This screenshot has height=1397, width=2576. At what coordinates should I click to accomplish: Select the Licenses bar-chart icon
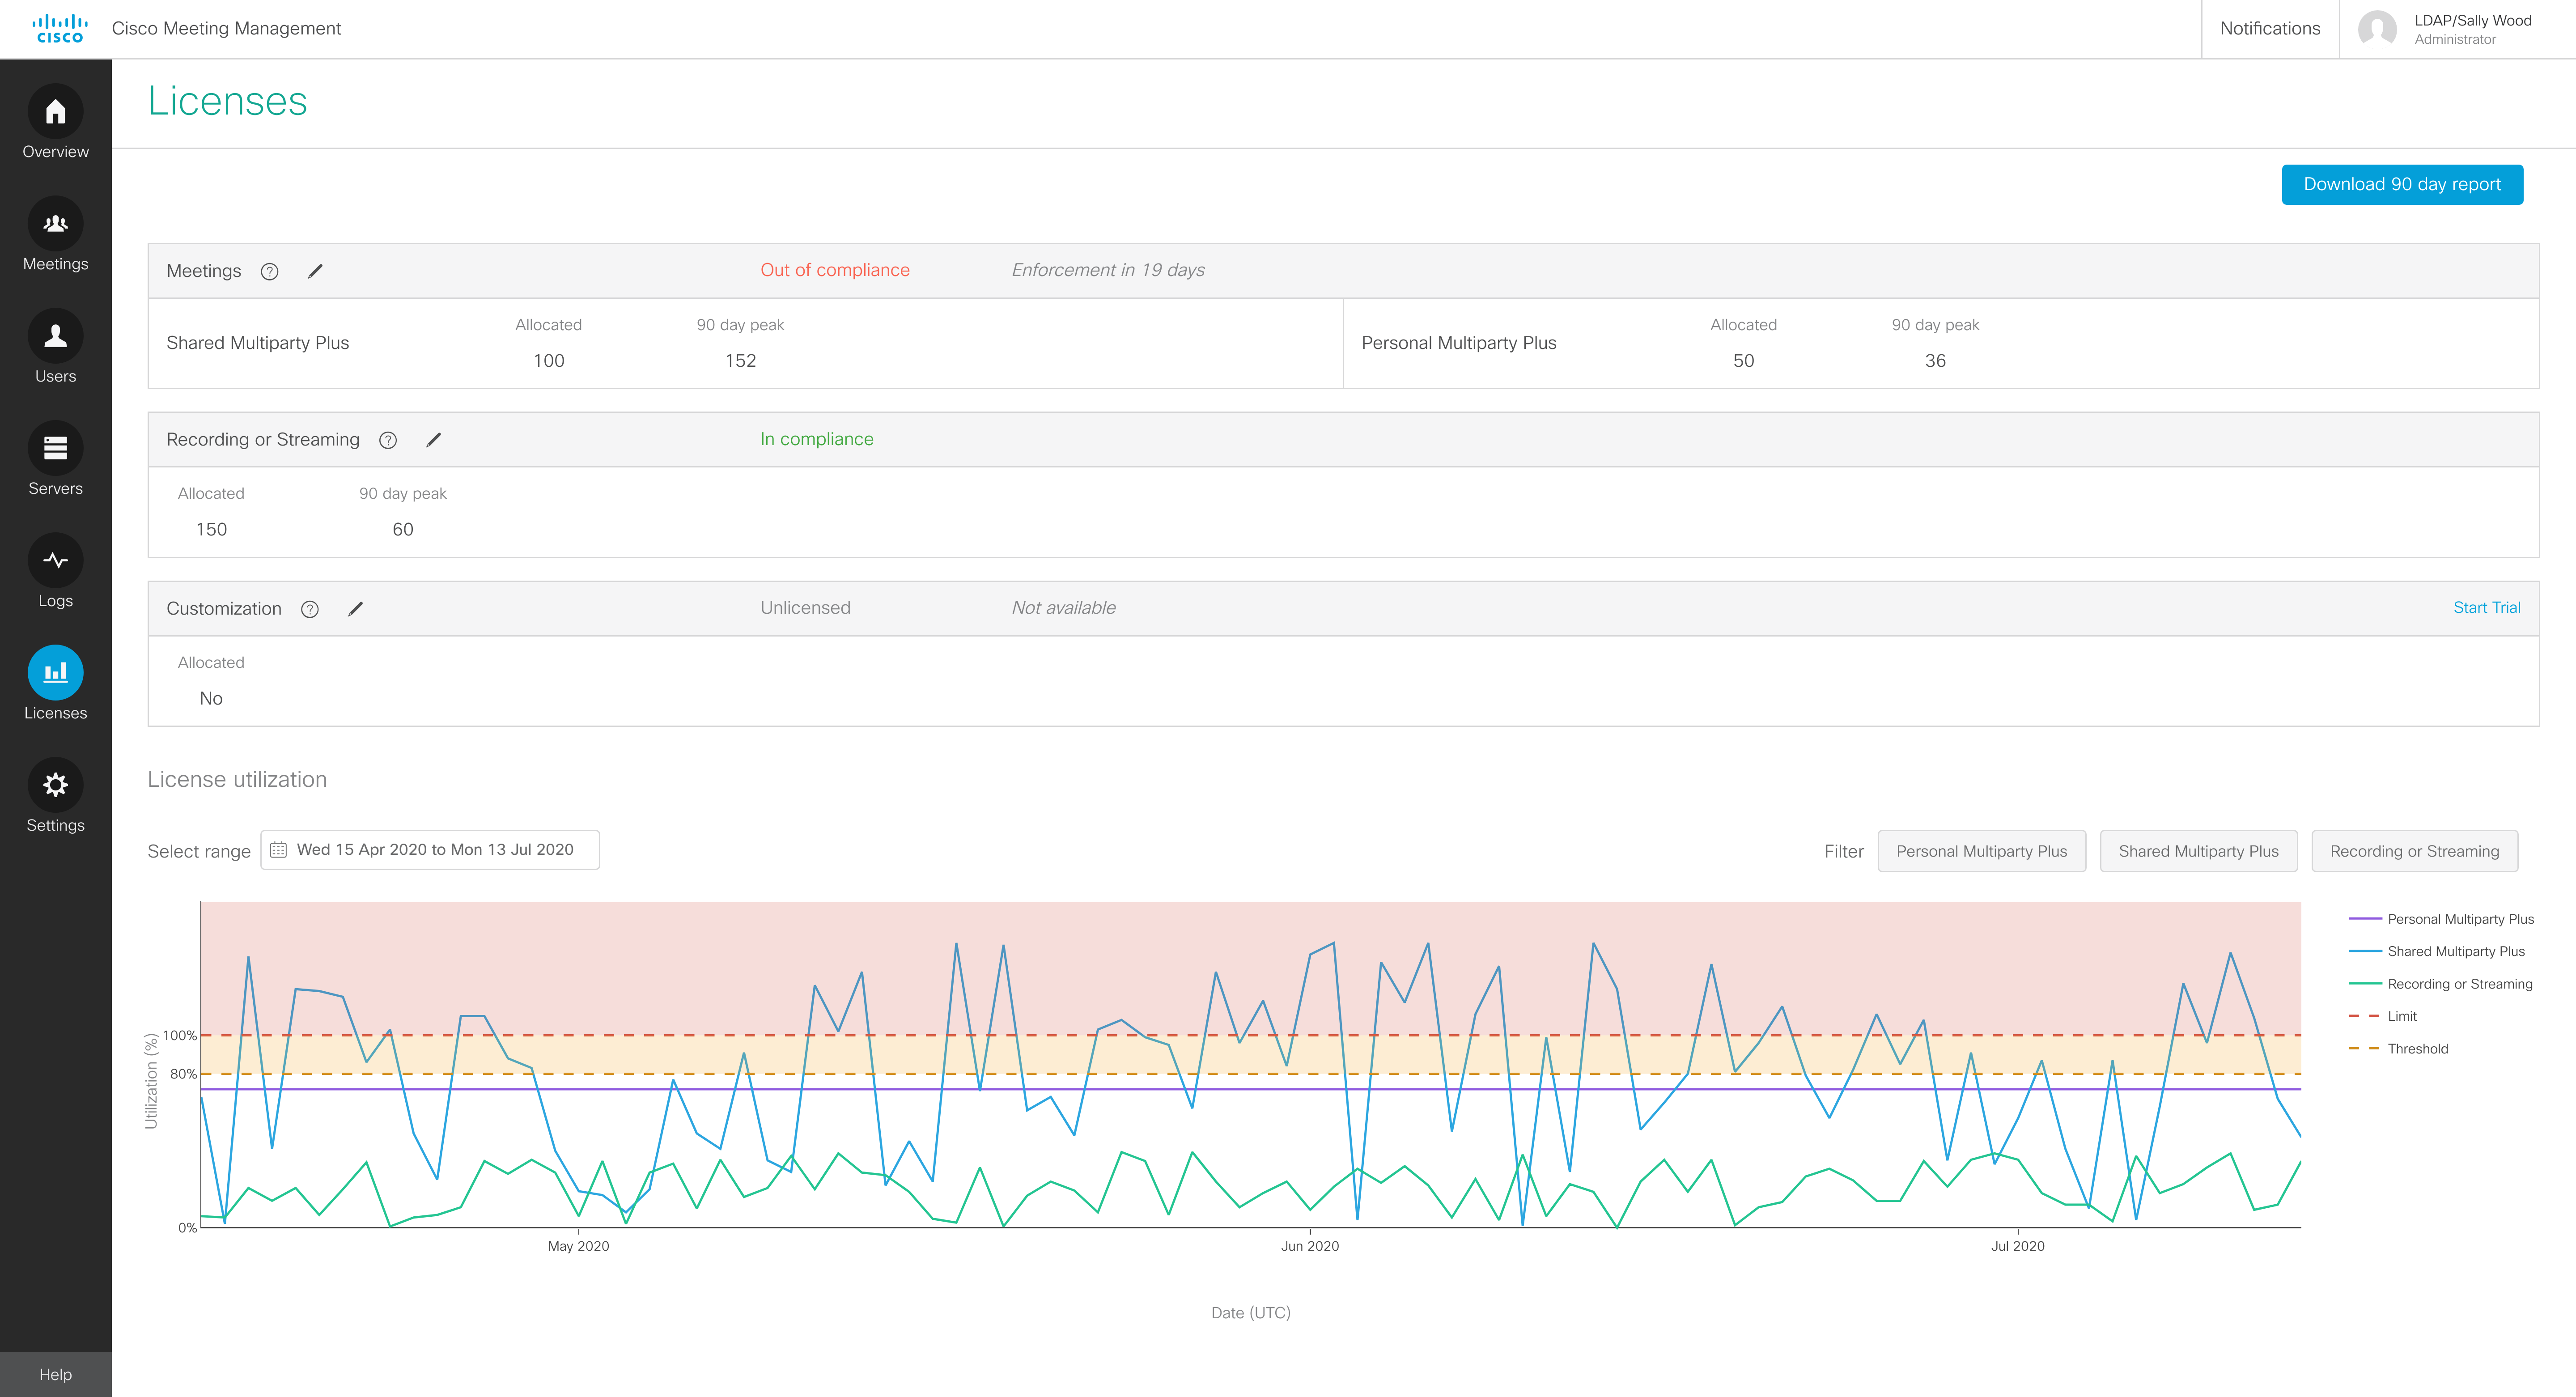point(55,672)
